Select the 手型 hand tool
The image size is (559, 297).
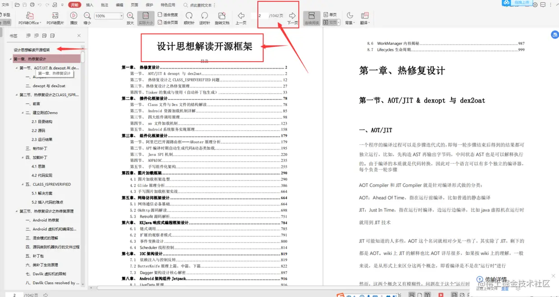click(5, 15)
